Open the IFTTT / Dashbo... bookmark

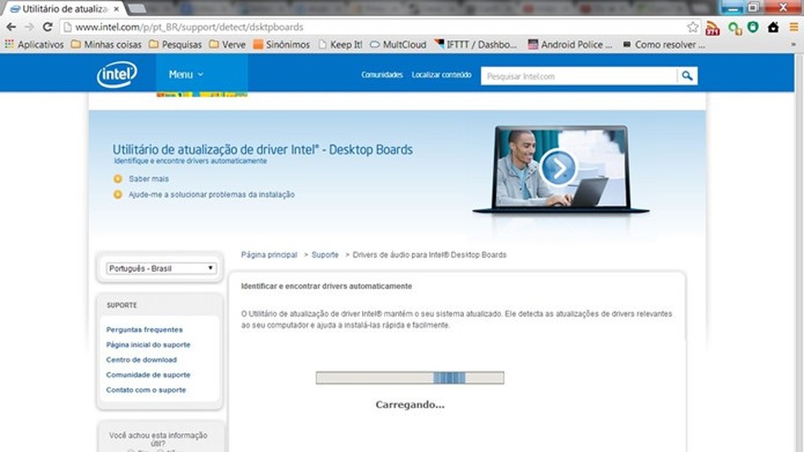click(476, 45)
